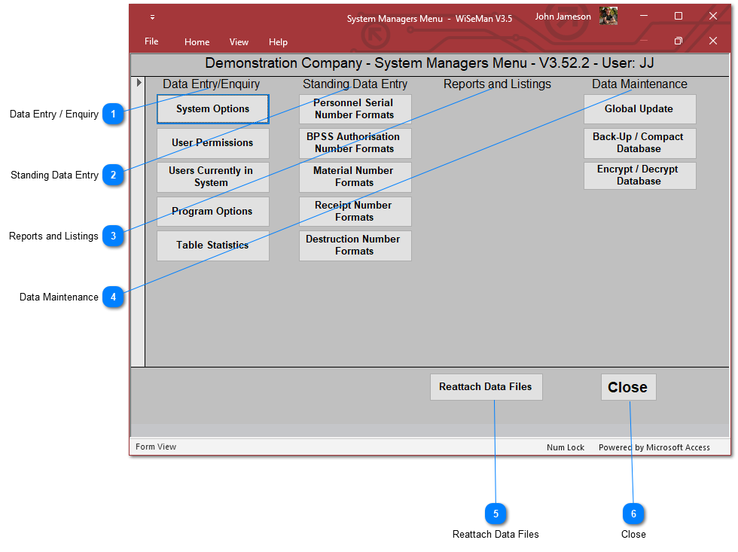The image size is (738, 552).
Task: Select BPSS Authorisation Number Formats
Action: (x=355, y=143)
